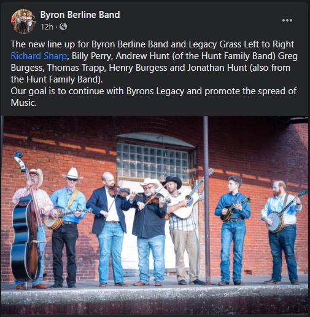Screen dimensions: 310x317
Task: Open the 12h timestamp permalink
Action: click(x=47, y=26)
